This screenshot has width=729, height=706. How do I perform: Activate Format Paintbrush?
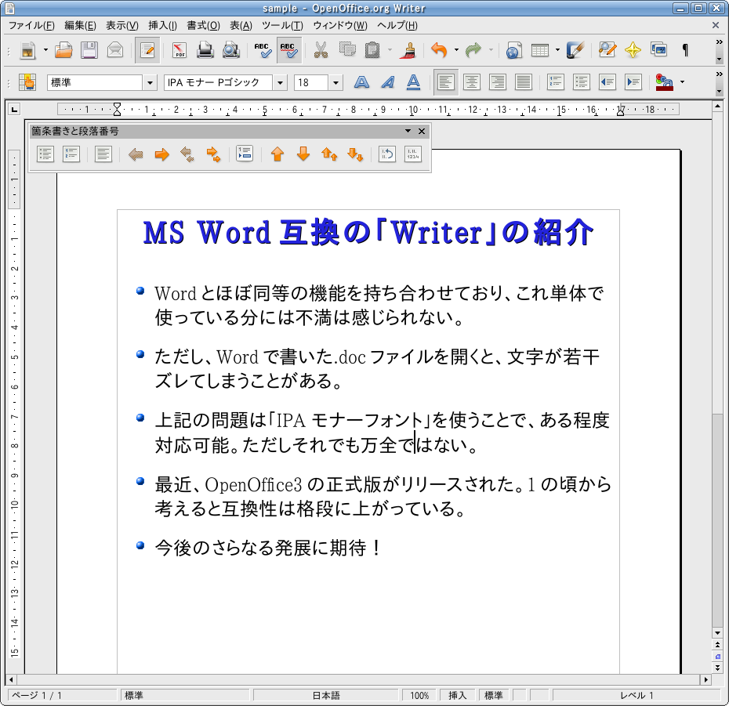(x=408, y=49)
